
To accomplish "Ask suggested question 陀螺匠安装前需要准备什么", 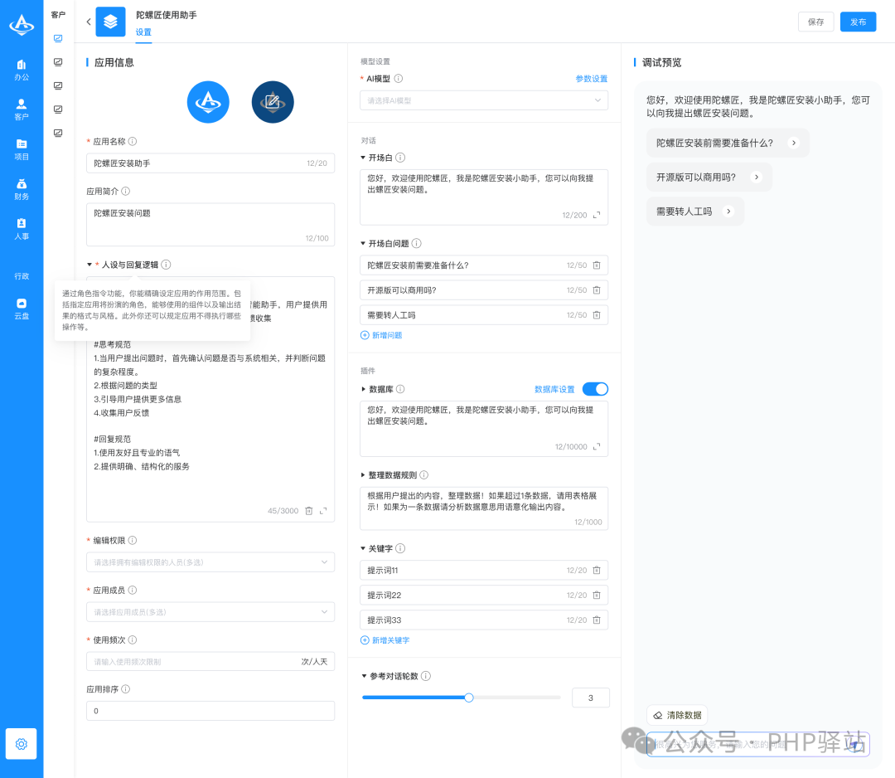I will pyautogui.click(x=728, y=143).
